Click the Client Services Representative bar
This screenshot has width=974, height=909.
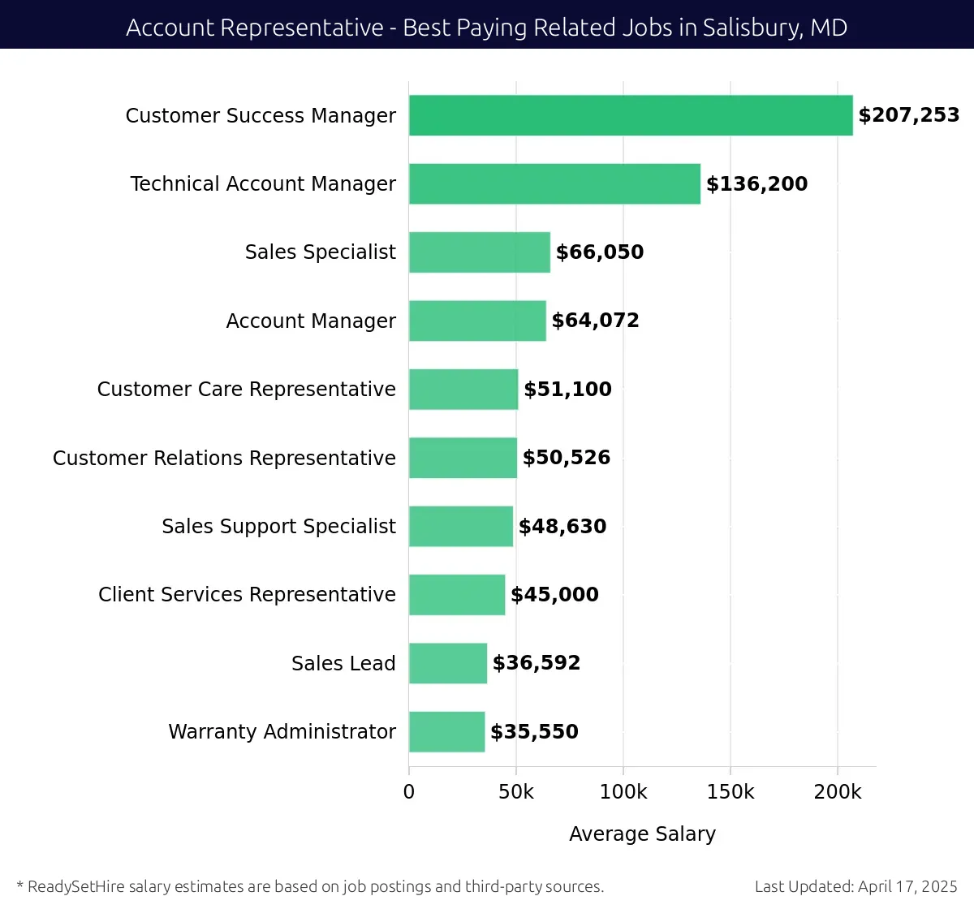point(457,595)
